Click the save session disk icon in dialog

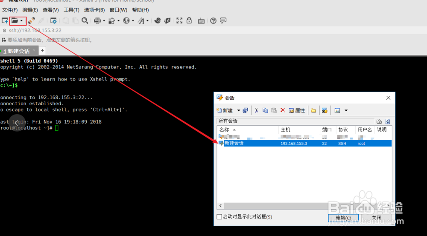(x=246, y=110)
